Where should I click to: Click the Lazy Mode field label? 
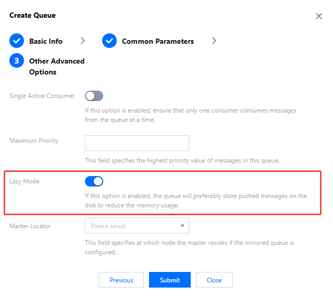click(24, 181)
